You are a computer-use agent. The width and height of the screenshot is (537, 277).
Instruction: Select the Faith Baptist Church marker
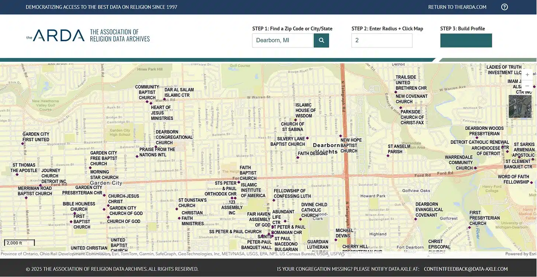pyautogui.click(x=239, y=182)
